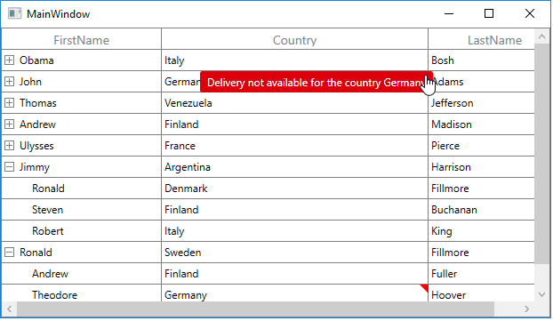The height and width of the screenshot is (321, 553).
Task: Click the red error marker in Theodore's Germany cell
Action: (425, 288)
